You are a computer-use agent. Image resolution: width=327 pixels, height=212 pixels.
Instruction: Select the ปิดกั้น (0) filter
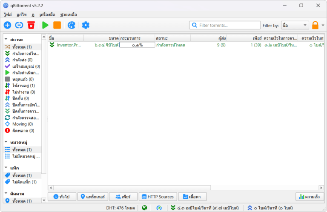[22, 98]
